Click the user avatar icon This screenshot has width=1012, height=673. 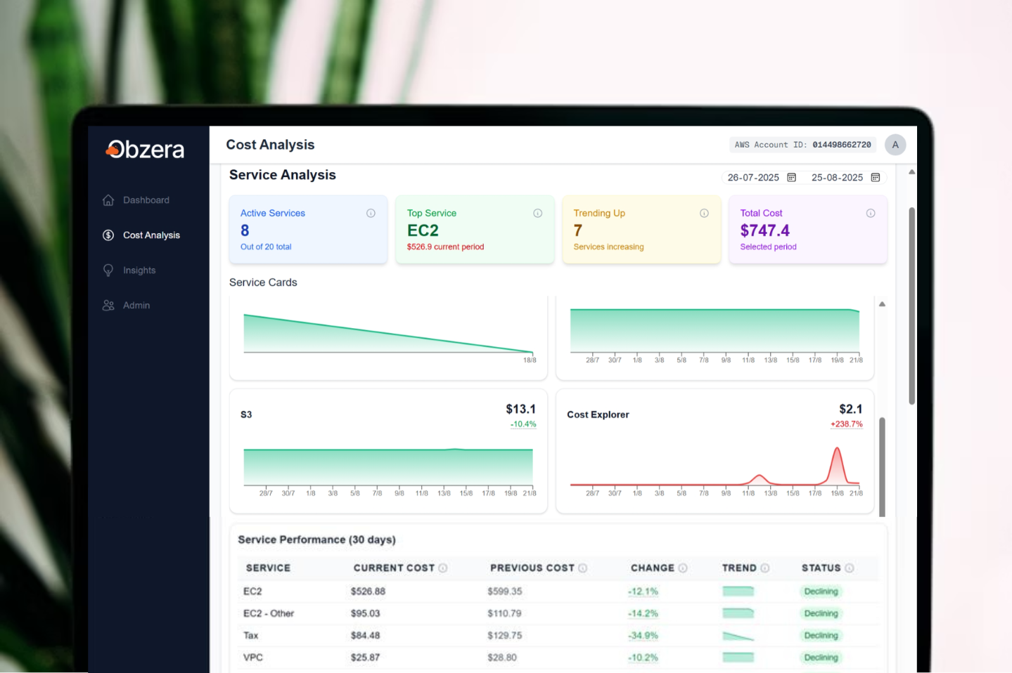(x=895, y=145)
